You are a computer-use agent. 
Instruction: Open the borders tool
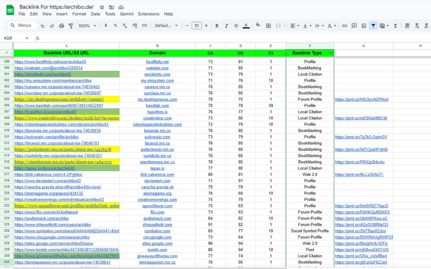point(269,26)
